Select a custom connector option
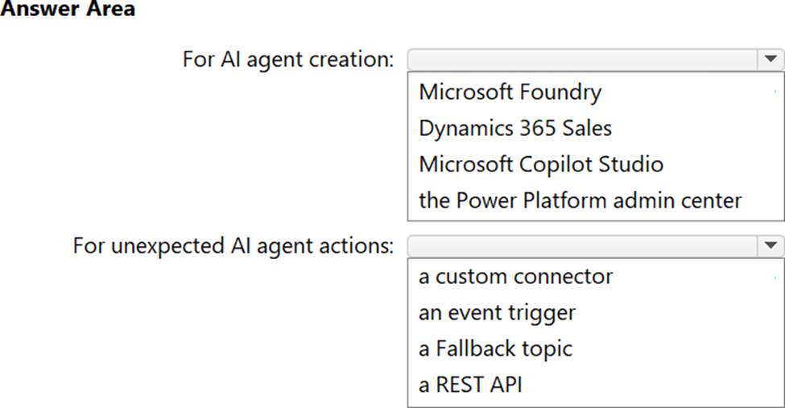The height and width of the screenshot is (408, 785). tap(515, 277)
